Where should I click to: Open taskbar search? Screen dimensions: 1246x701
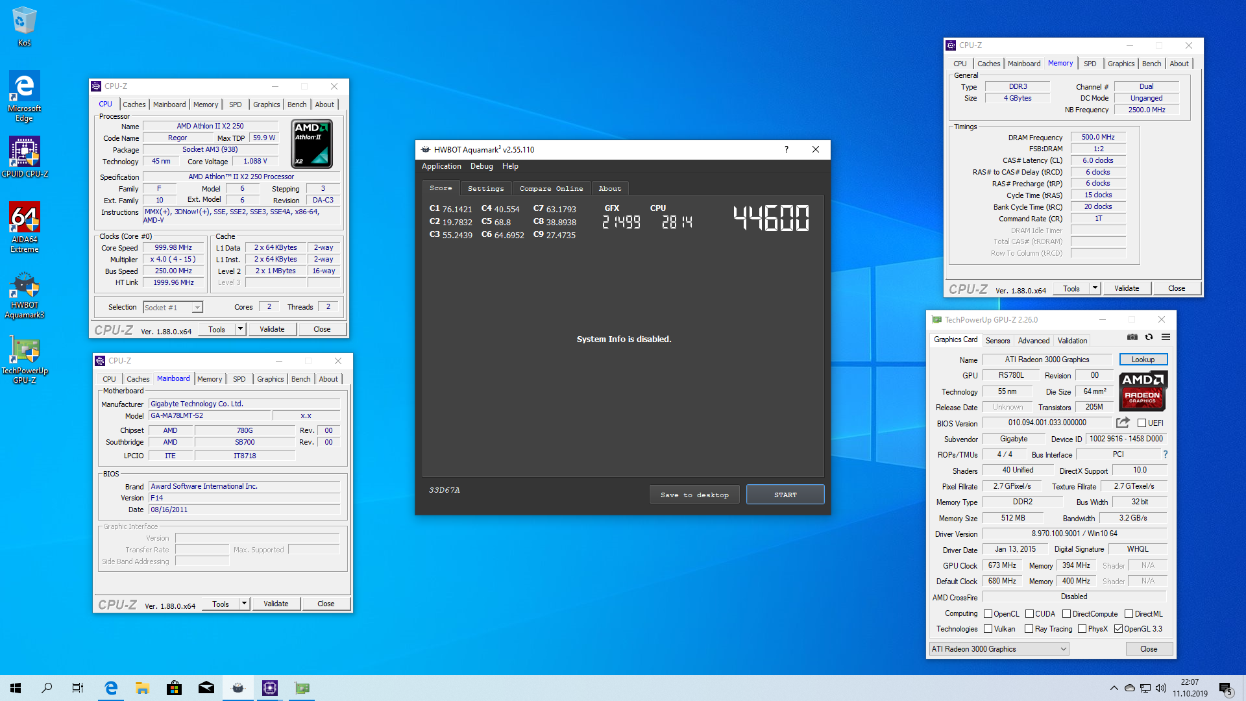click(x=47, y=688)
